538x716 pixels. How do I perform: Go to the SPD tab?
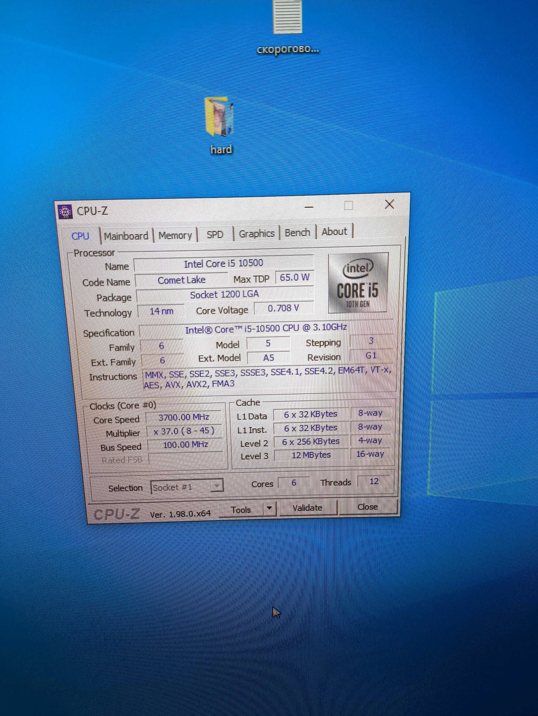(x=215, y=234)
